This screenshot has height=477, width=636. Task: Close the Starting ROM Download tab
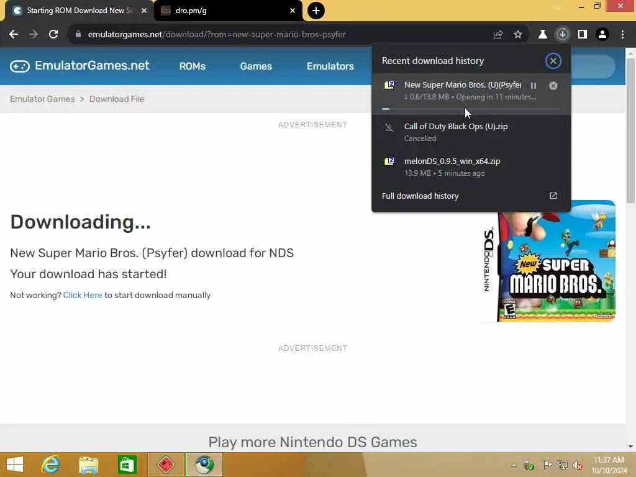144,11
